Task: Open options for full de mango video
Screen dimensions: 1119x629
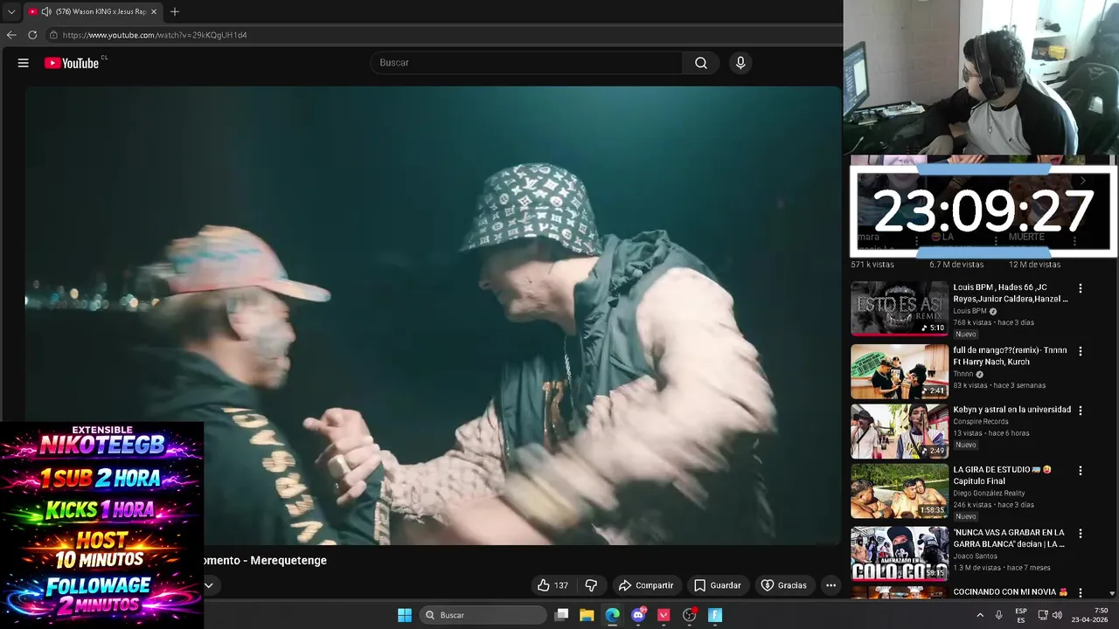Action: tap(1080, 351)
